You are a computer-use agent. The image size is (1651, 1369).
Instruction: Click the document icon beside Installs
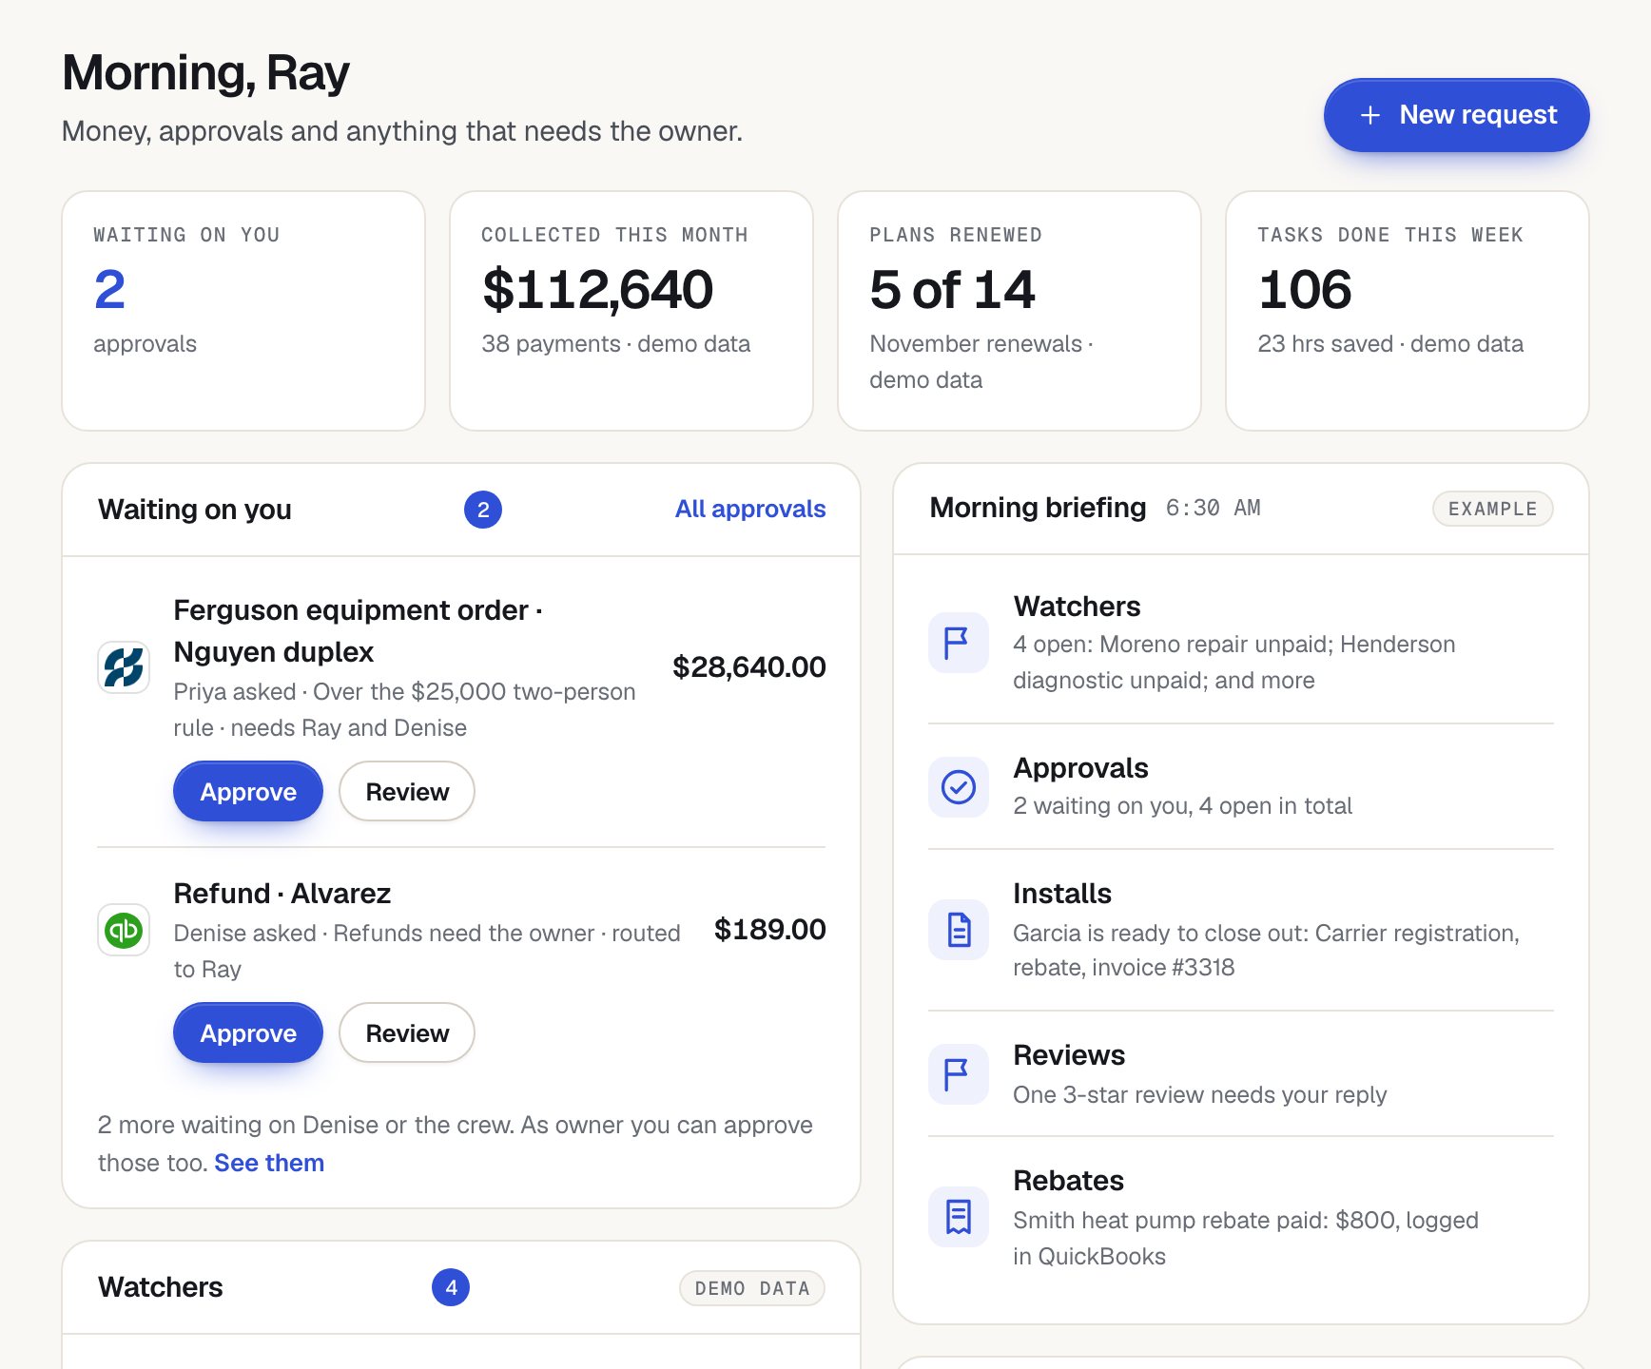click(x=959, y=930)
